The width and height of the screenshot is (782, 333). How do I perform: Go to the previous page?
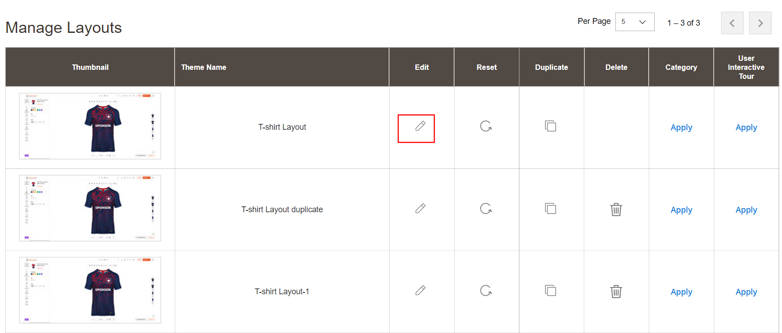[x=732, y=23]
